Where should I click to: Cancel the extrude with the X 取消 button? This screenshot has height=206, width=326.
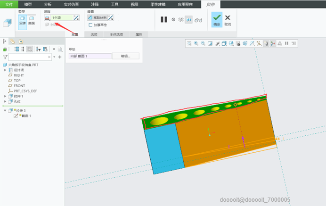[x=228, y=19]
